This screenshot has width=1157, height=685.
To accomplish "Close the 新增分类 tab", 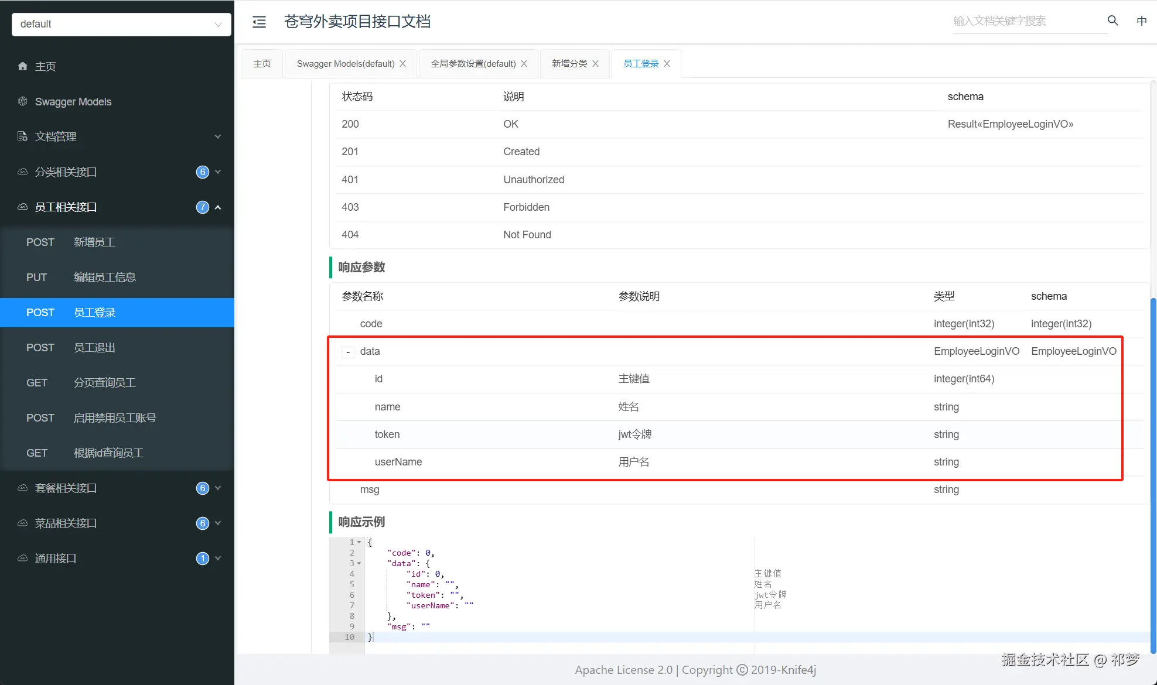I will click(x=595, y=64).
